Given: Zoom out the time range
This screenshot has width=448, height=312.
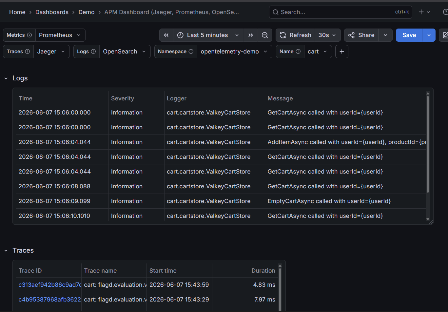Looking at the screenshot, I should coord(265,35).
